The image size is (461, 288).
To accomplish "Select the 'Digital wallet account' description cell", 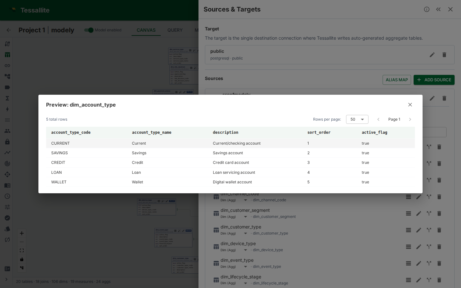I will tap(232, 182).
